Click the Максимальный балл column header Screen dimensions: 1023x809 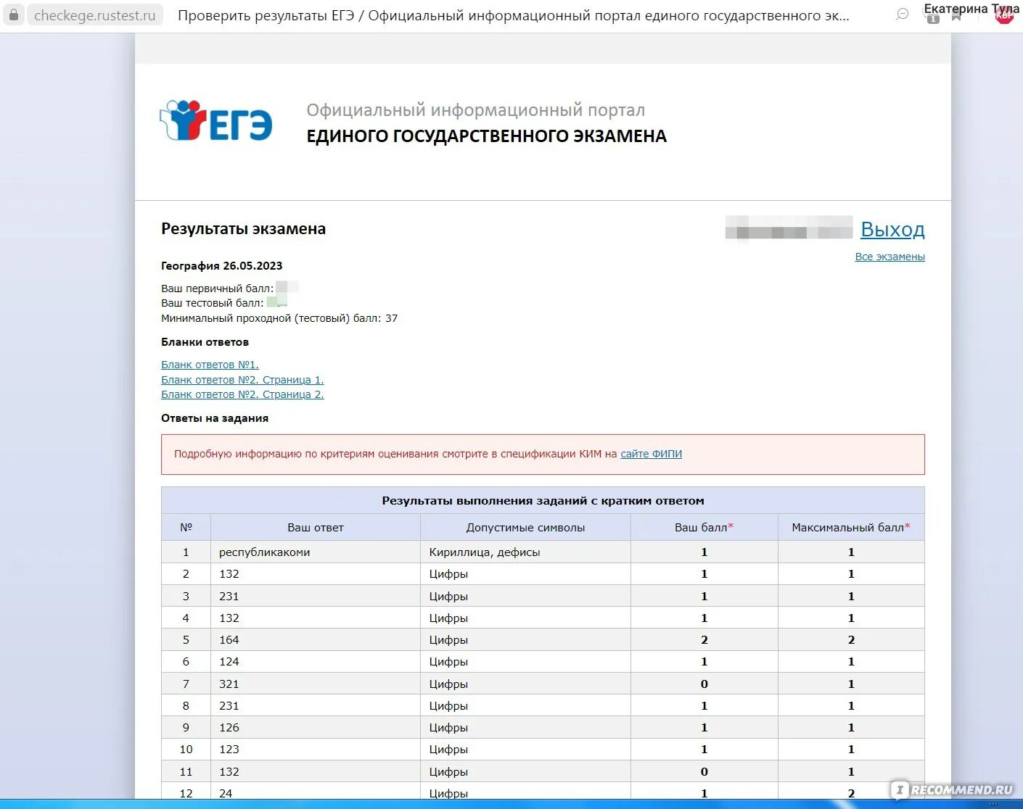coord(851,528)
